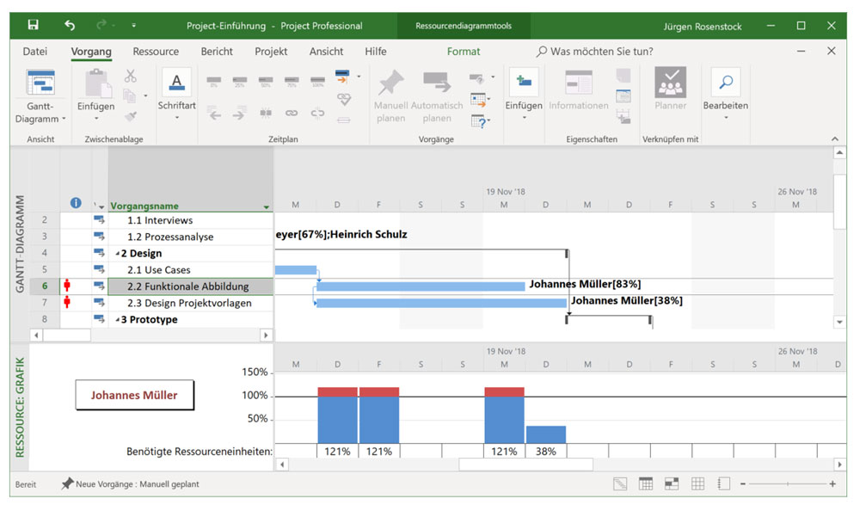Click the 38% resource units cell
Screen dimensions: 860x511
pos(546,451)
